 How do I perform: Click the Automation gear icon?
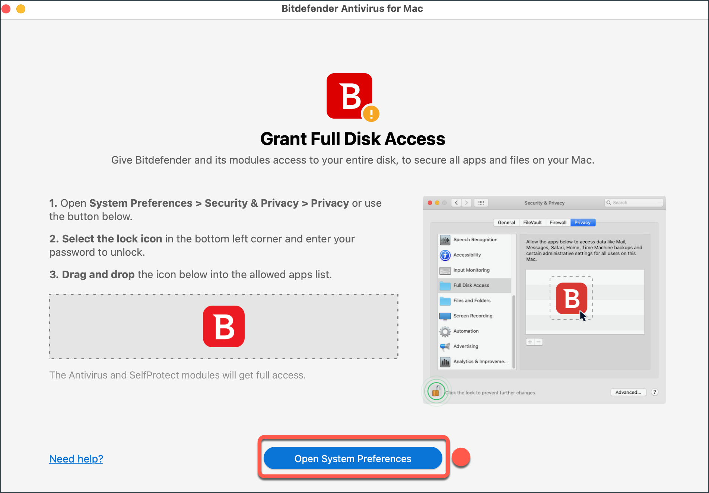(x=445, y=331)
